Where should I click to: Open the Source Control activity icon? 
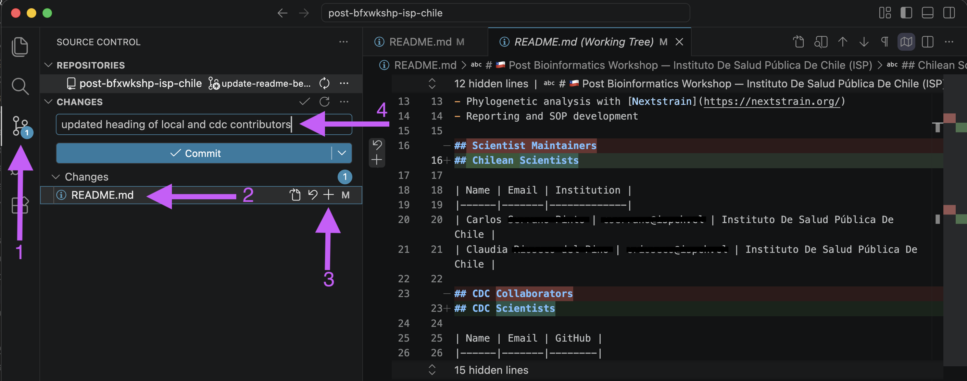[x=21, y=126]
